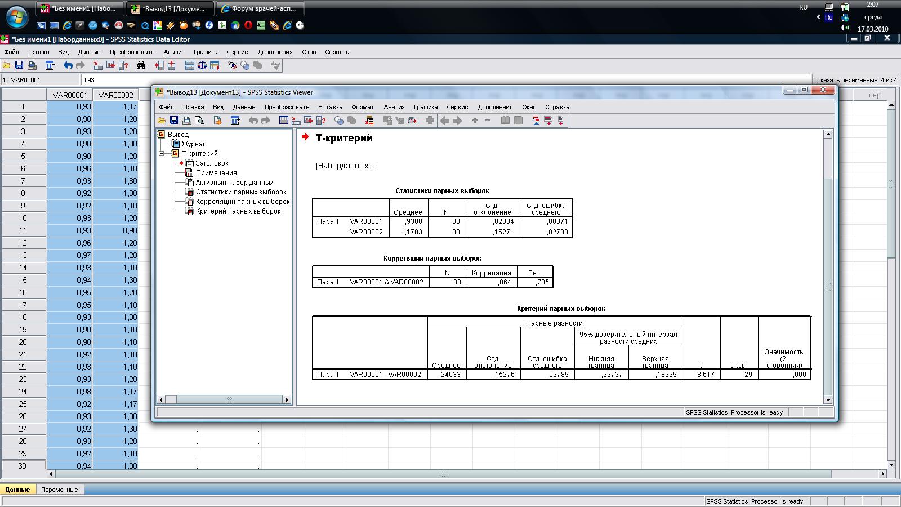Click the Export output icon in Viewer
This screenshot has width=901, height=507.
217,121
